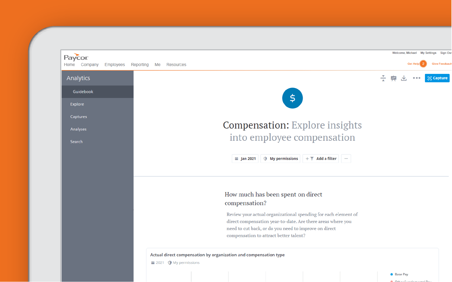The height and width of the screenshot is (282, 452).
Task: Collapse all sections using the collapse icon
Action: tap(383, 78)
